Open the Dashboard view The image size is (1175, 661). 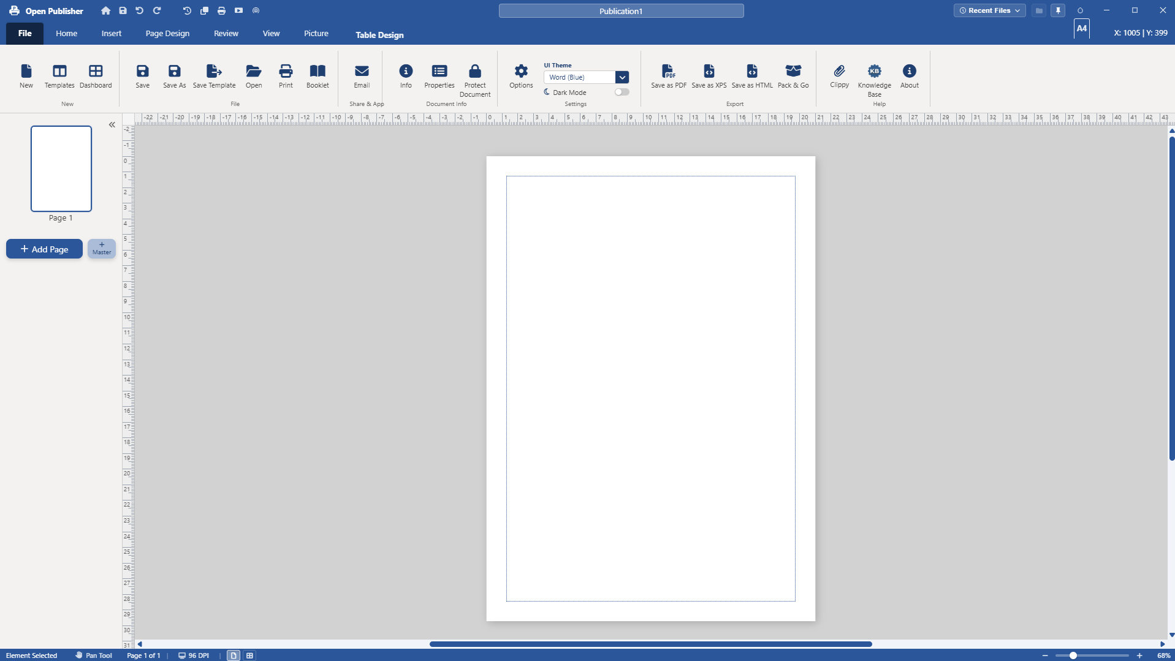(96, 77)
